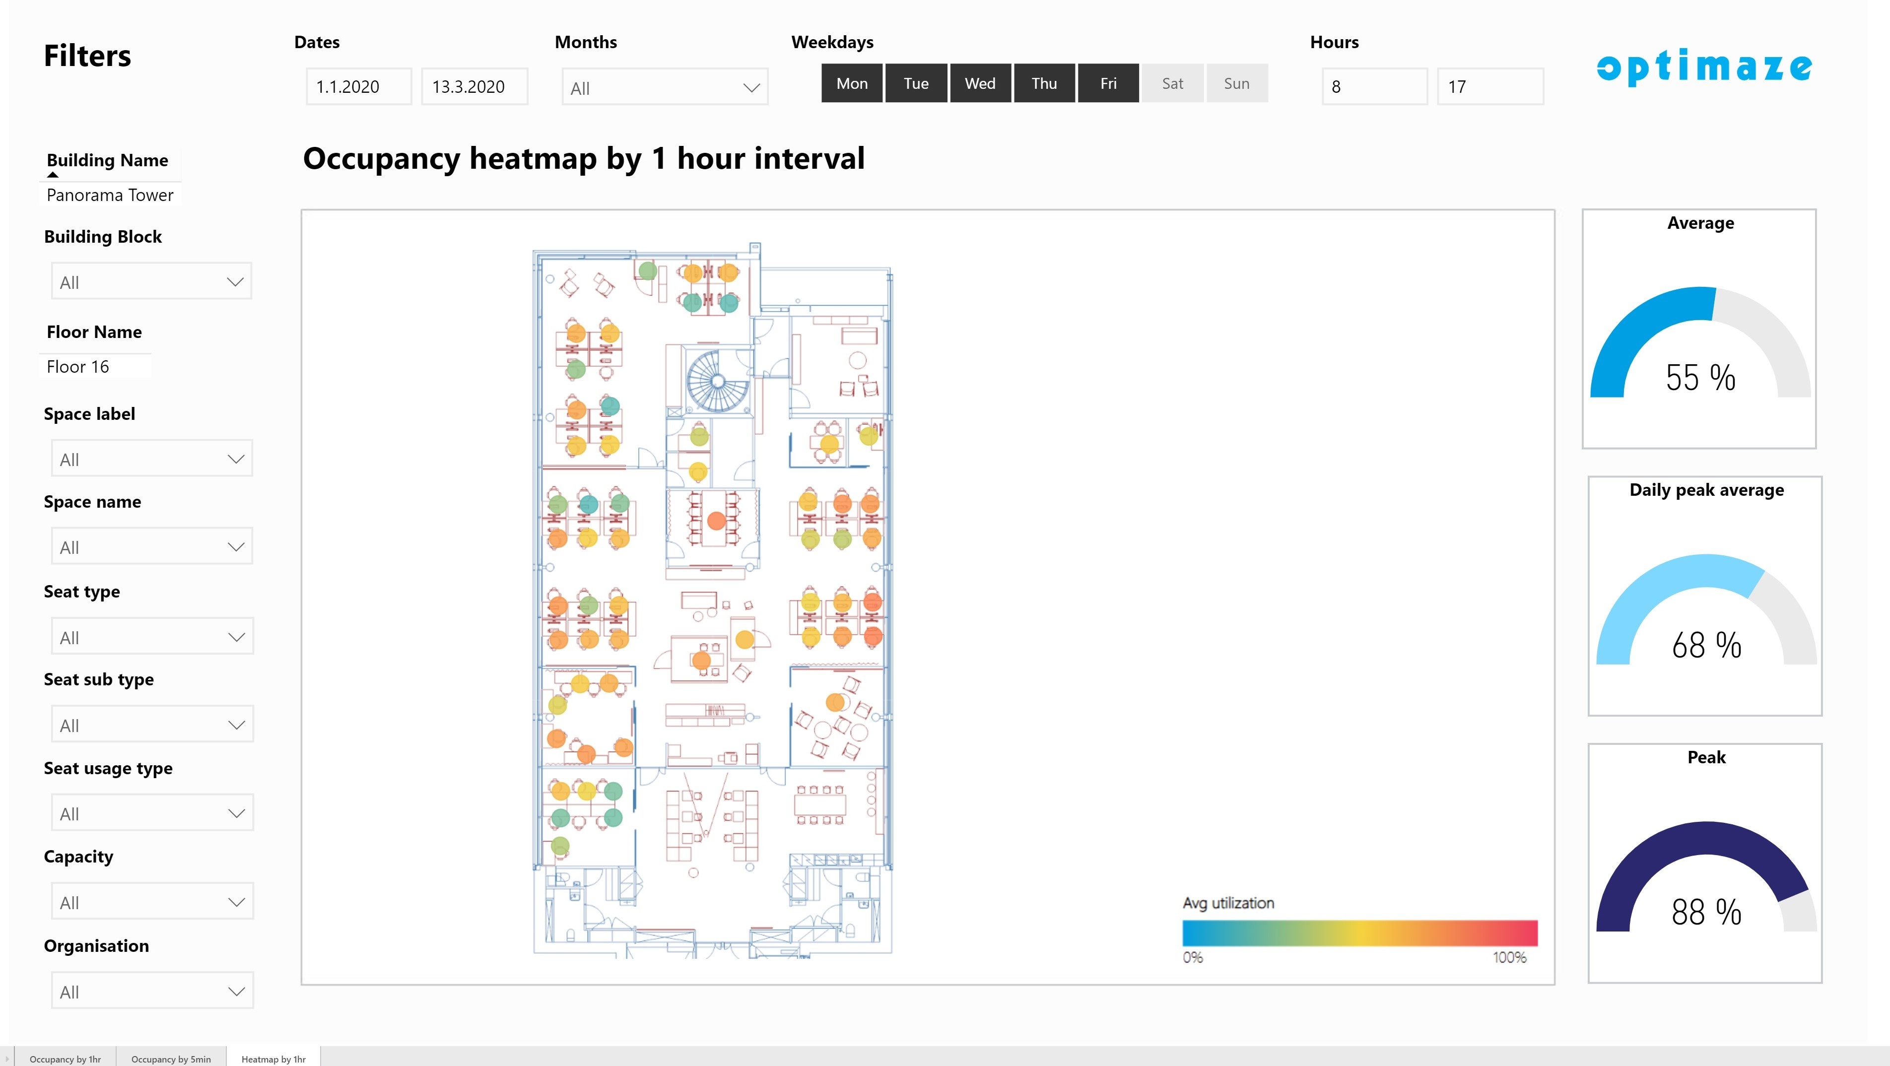This screenshot has width=1890, height=1066.
Task: Select Floor 16 in Floor Name
Action: [x=78, y=367]
